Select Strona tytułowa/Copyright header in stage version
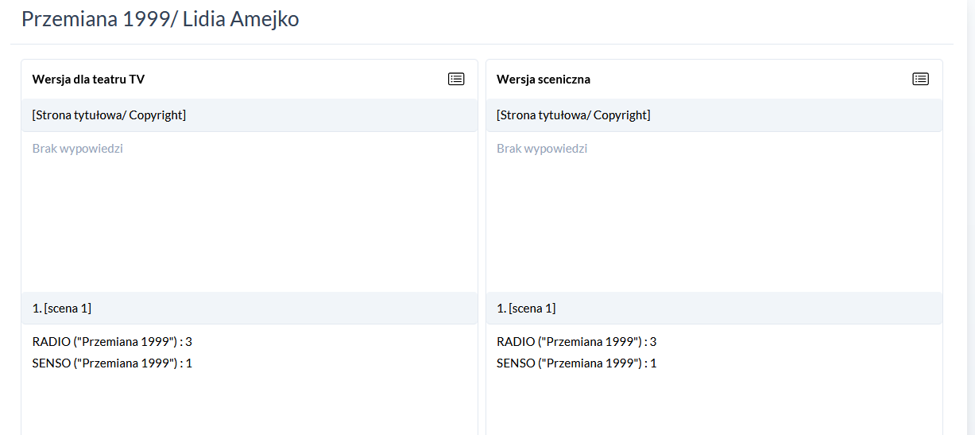This screenshot has width=975, height=435. coord(573,115)
